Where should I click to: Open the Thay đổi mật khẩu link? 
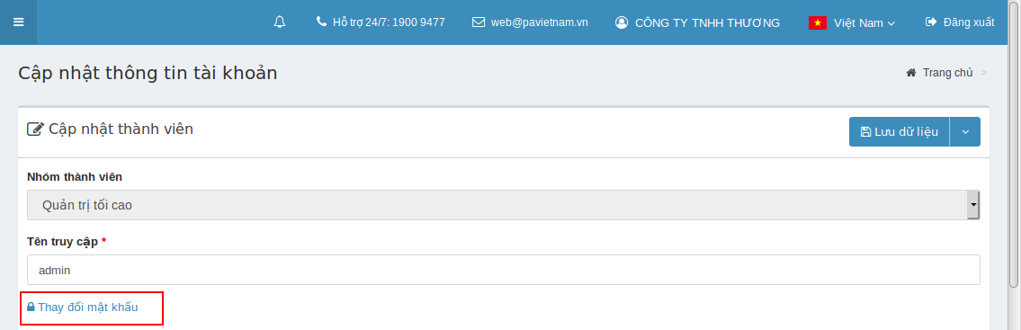pyautogui.click(x=88, y=308)
